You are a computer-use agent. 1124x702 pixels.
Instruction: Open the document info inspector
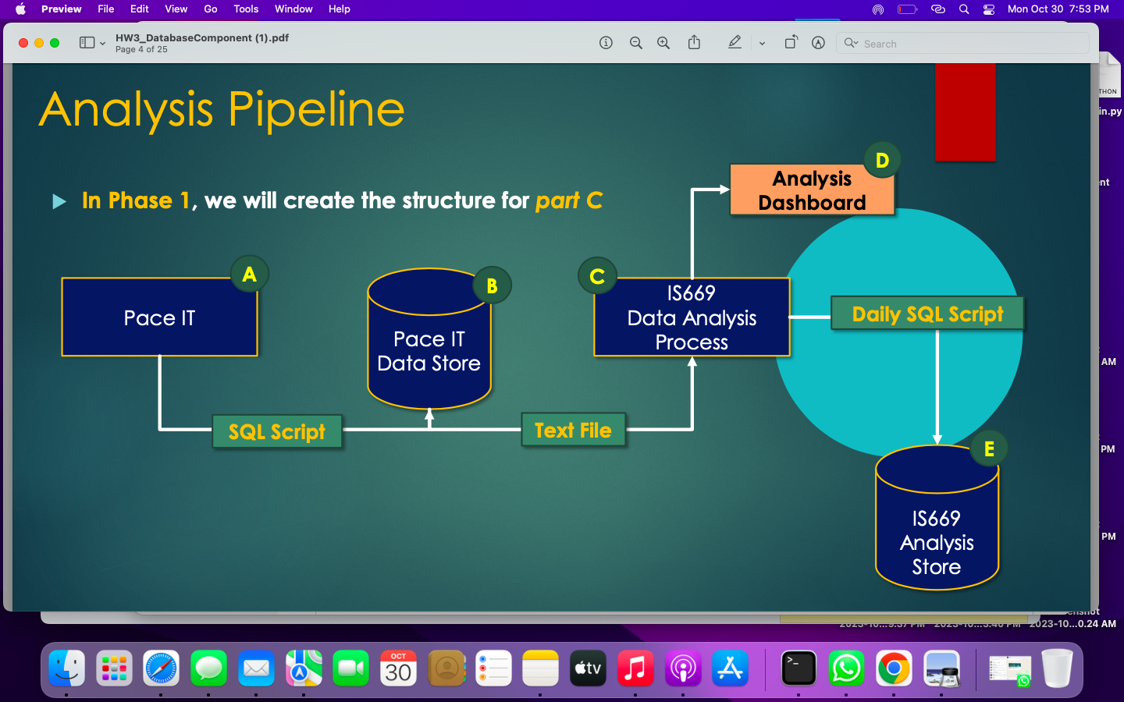pyautogui.click(x=606, y=43)
